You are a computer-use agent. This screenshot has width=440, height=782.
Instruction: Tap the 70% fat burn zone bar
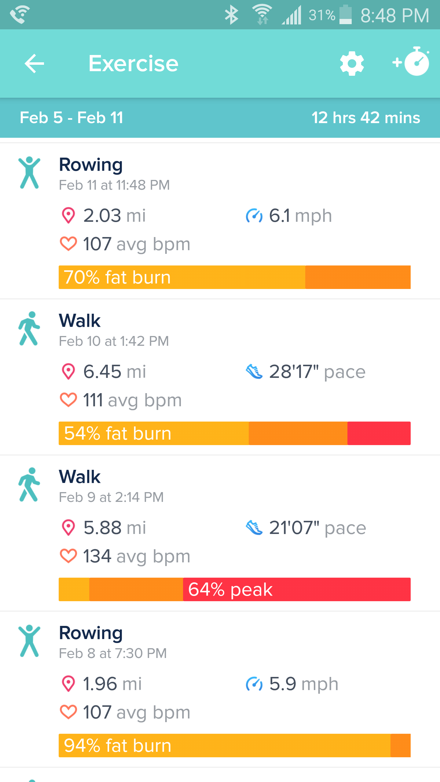(234, 277)
